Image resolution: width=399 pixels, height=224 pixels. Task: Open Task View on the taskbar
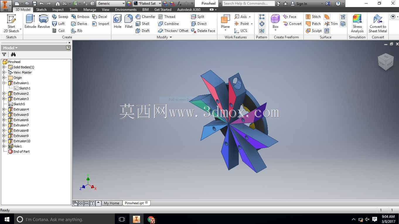[x=122, y=219]
